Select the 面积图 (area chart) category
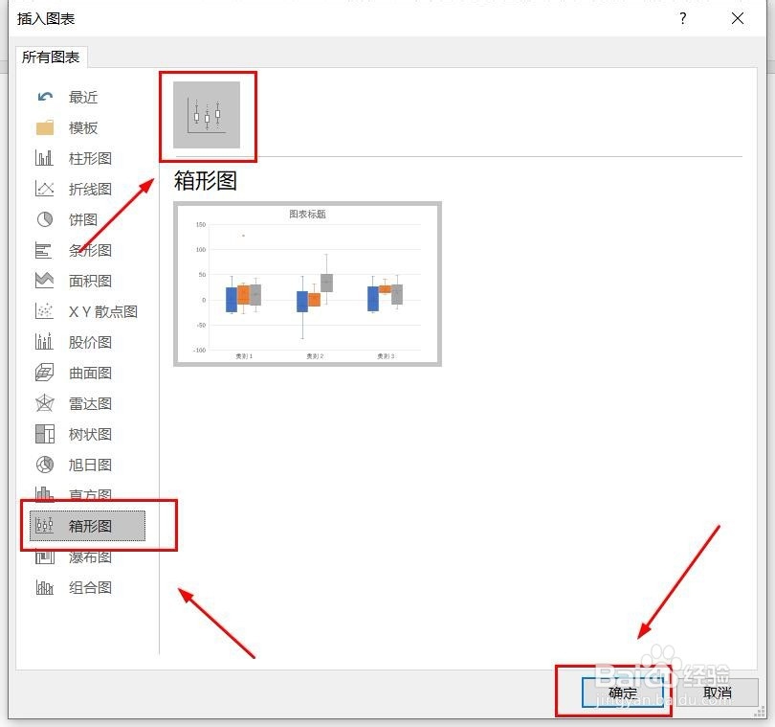 91,281
